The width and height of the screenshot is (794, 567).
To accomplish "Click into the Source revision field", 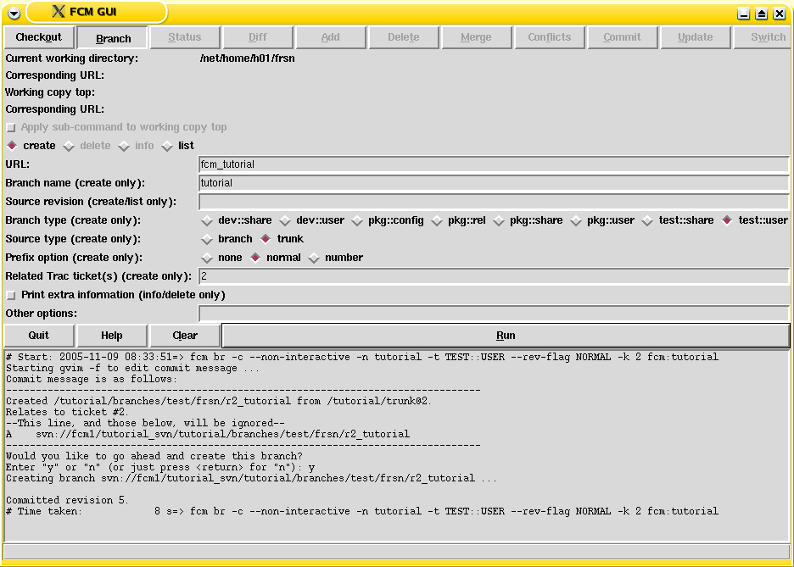I will pyautogui.click(x=493, y=202).
